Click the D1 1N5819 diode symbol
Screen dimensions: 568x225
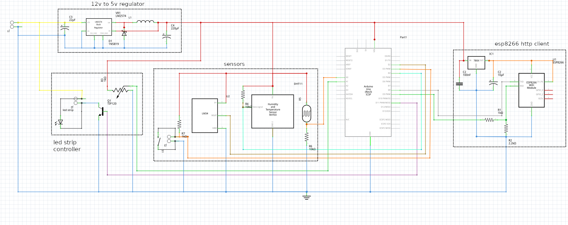(x=124, y=33)
